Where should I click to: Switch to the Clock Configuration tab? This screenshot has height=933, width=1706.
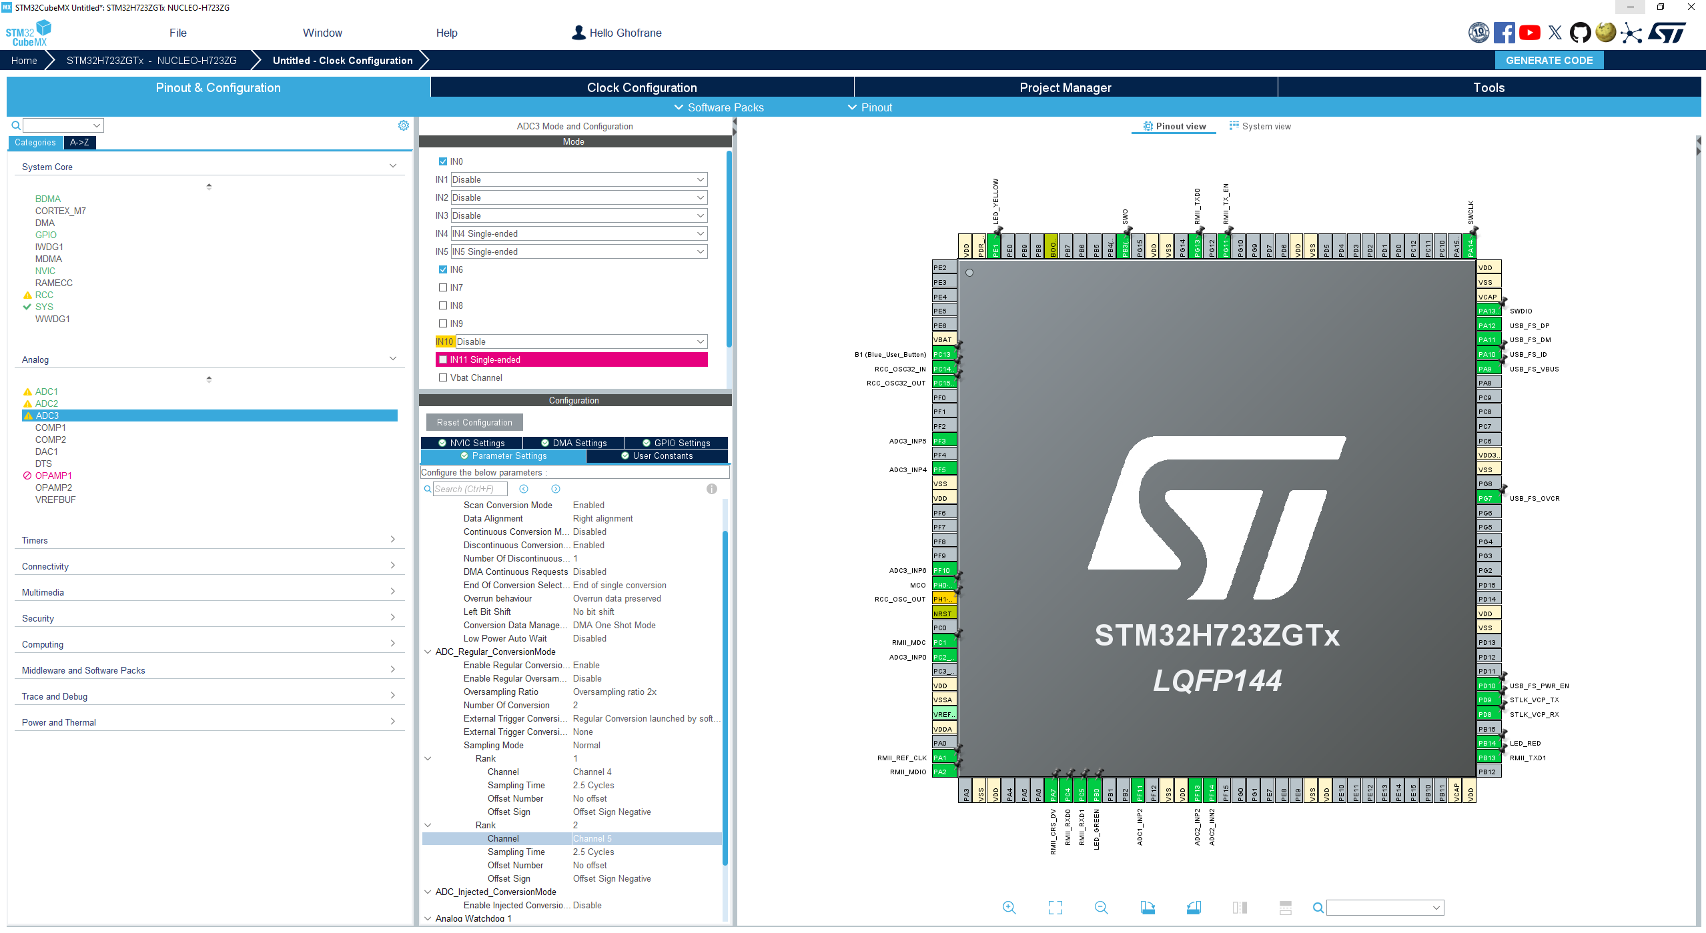pos(641,87)
